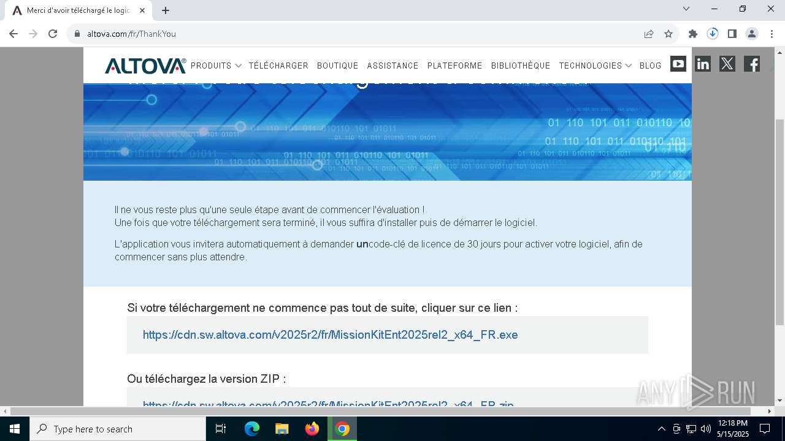Open Windows Start menu

click(x=15, y=429)
